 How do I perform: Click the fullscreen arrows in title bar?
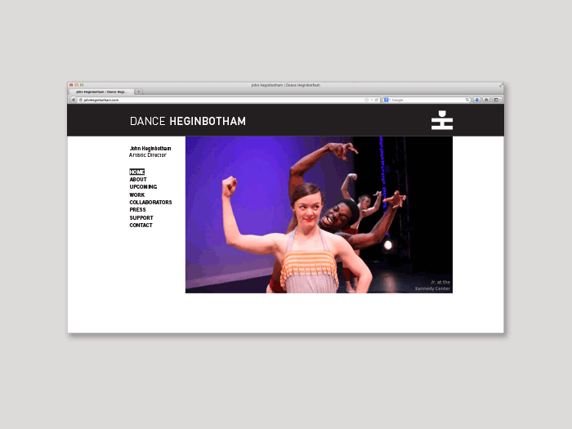click(501, 85)
